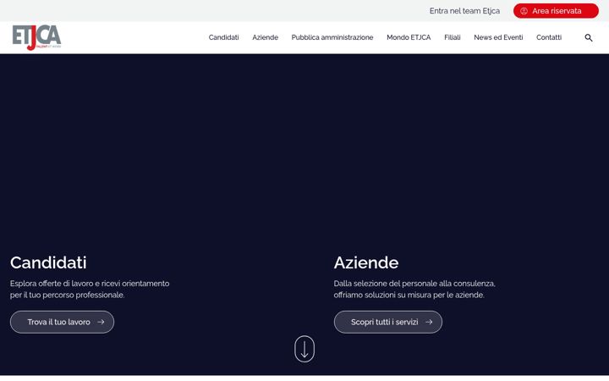Go to Filiali page

[x=452, y=37]
